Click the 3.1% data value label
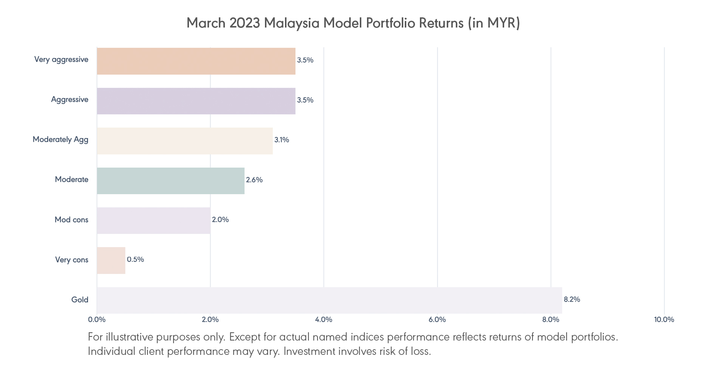This screenshot has width=706, height=376. pyautogui.click(x=282, y=140)
